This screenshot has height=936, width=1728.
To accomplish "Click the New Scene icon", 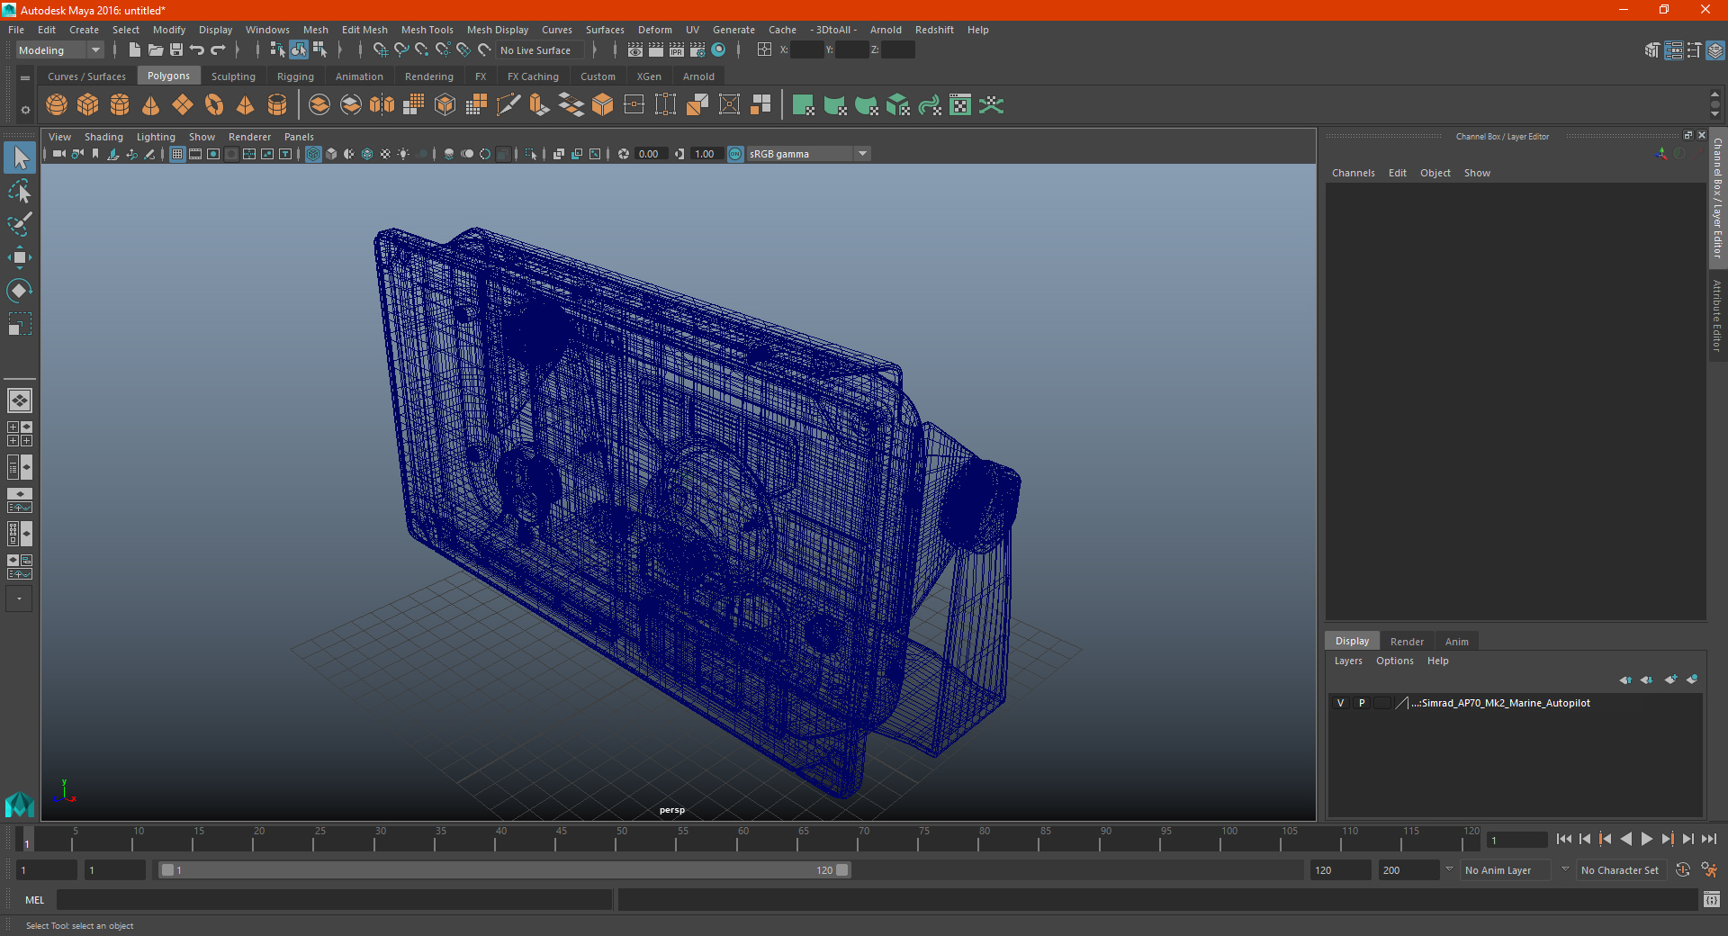I will [x=134, y=50].
